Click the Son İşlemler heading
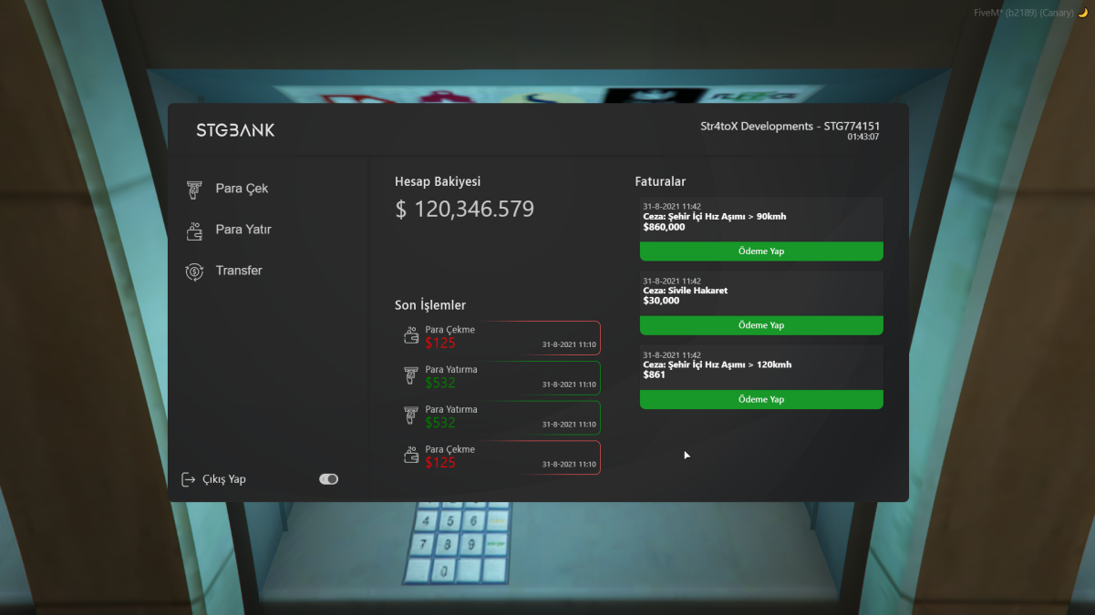Viewport: 1095px width, 615px height. point(430,305)
